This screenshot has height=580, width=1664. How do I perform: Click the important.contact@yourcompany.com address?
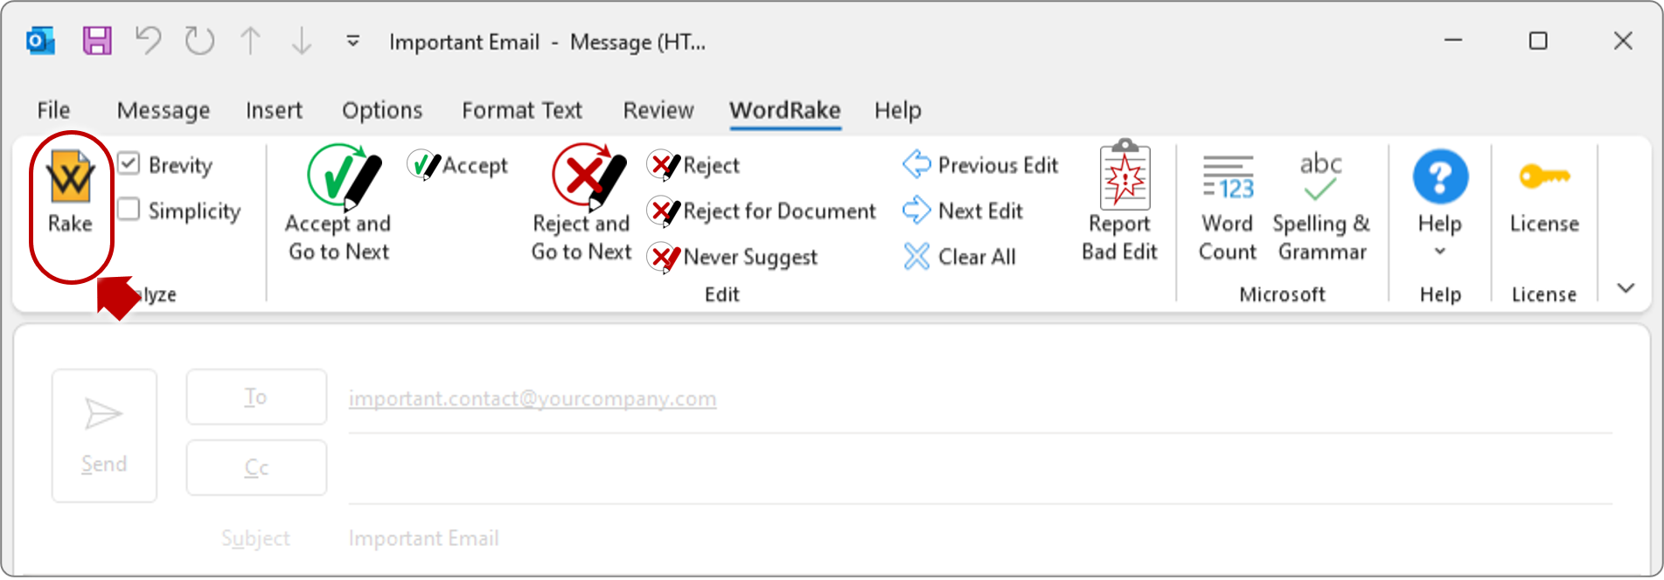pos(533,398)
